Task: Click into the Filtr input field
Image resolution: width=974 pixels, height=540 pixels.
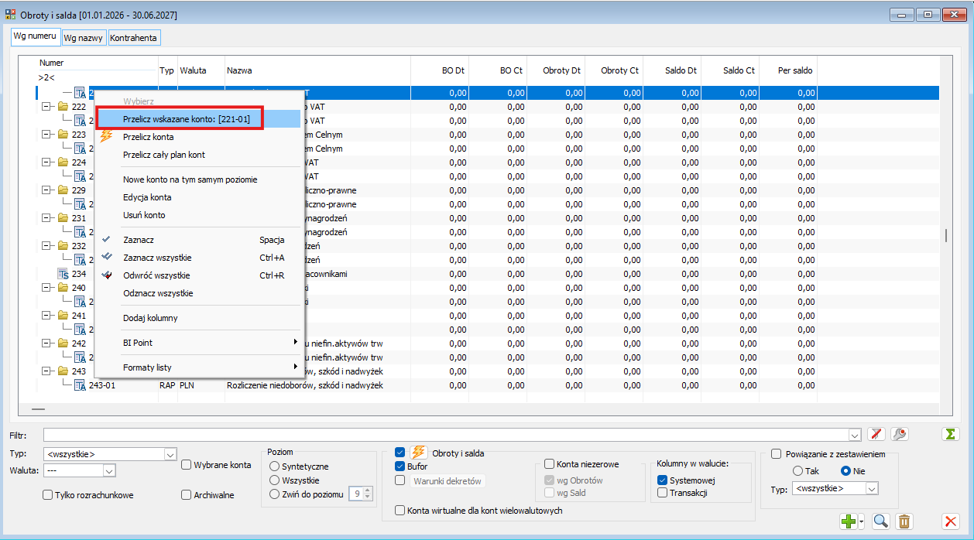Action: pos(452,434)
